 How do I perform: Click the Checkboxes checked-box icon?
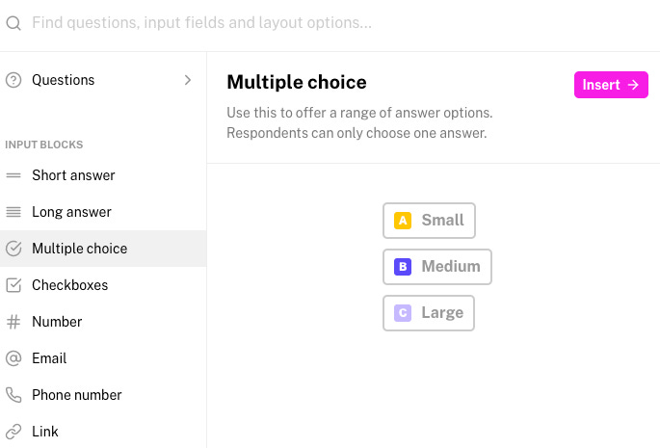[13, 285]
